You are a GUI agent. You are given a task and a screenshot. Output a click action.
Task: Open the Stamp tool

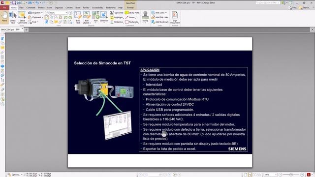pos(145,17)
